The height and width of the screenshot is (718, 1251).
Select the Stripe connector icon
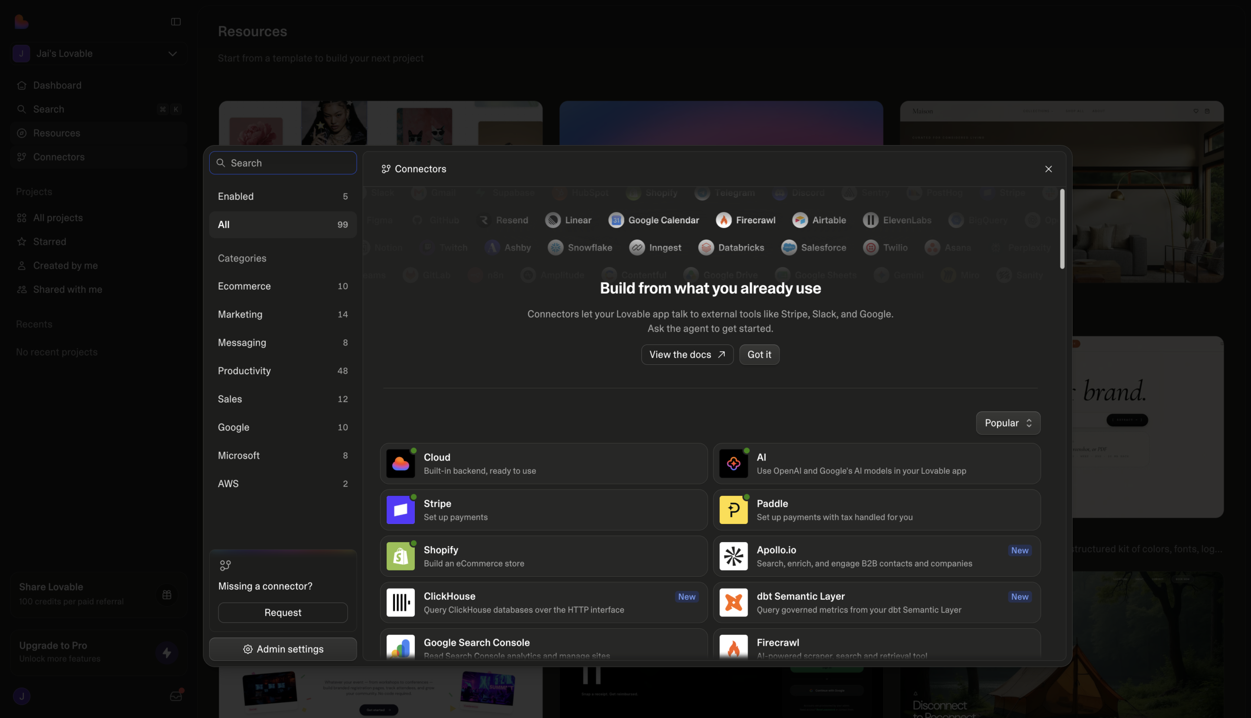tap(400, 510)
